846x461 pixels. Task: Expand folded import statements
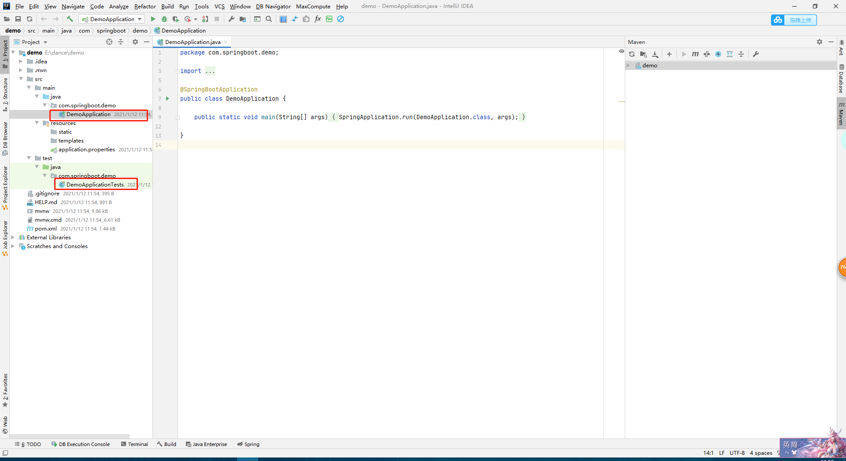[x=178, y=71]
